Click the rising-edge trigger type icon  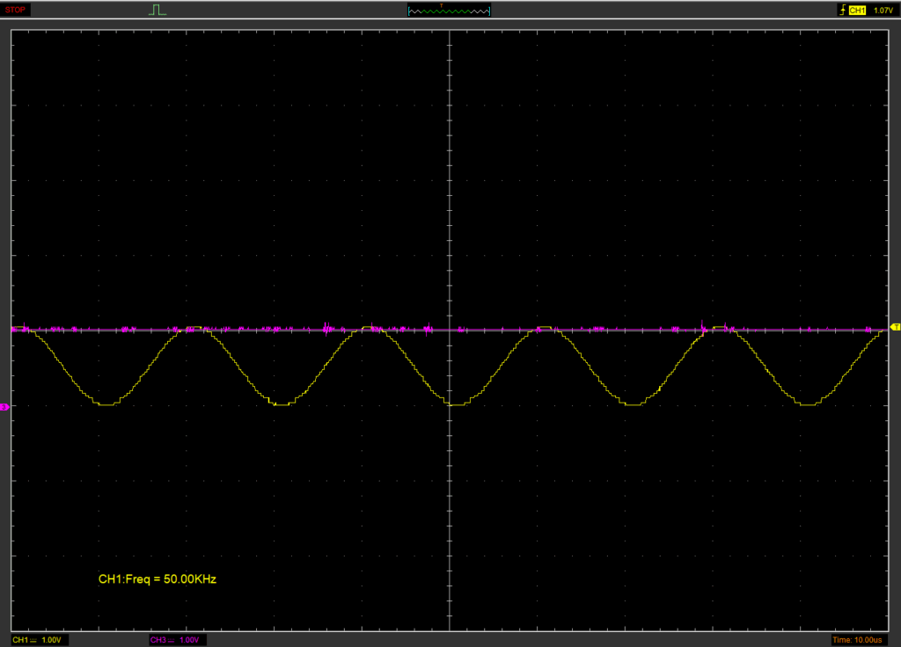point(842,10)
